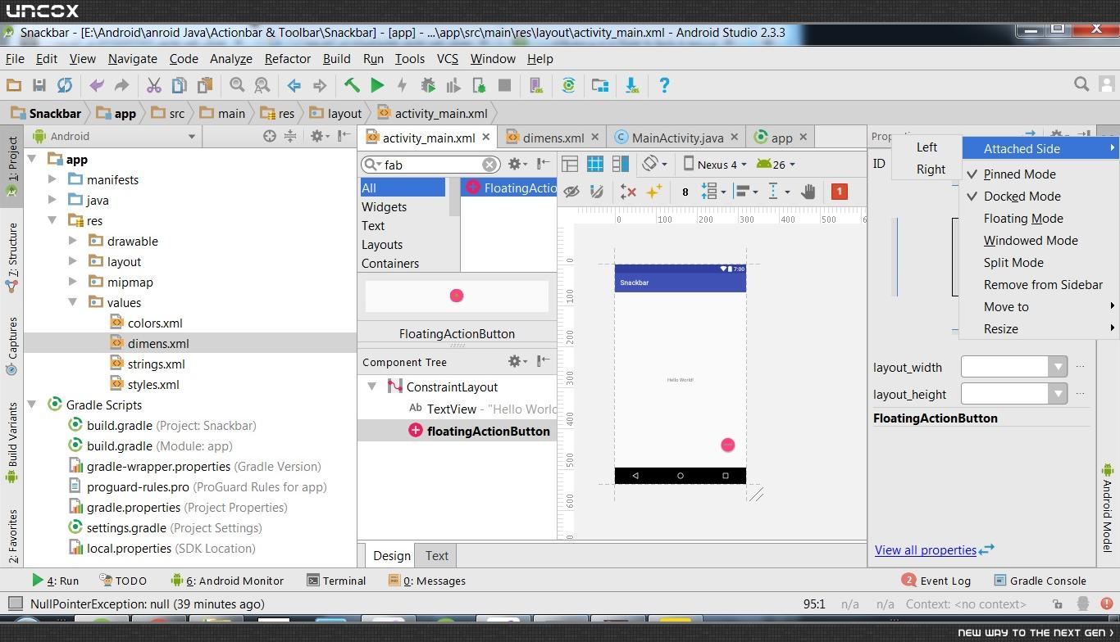Switch to the MainActivity.java tab
The height and width of the screenshot is (642, 1120).
676,138
